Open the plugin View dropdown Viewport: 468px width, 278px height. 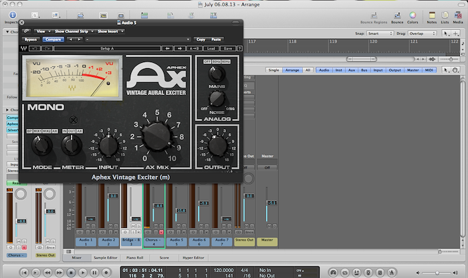[43, 31]
